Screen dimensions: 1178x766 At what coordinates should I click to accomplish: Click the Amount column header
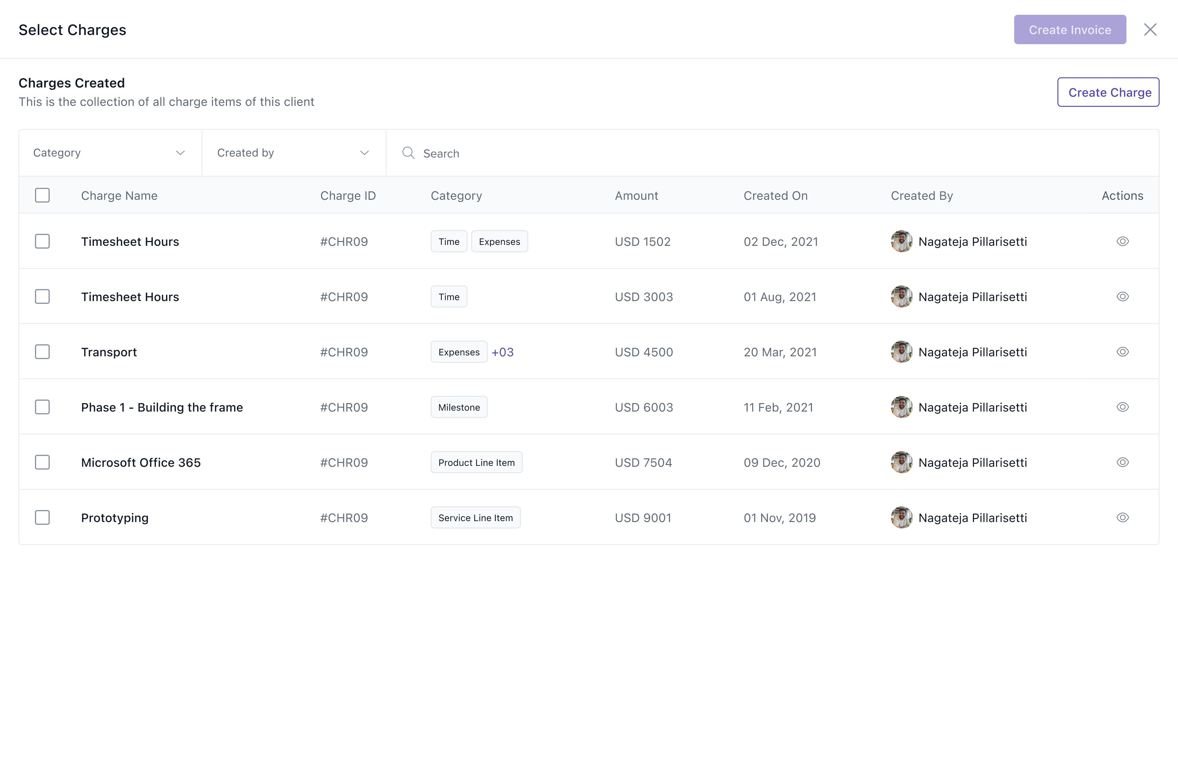coord(637,195)
